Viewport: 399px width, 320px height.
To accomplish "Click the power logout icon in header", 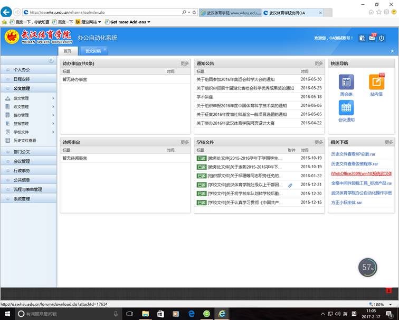I will tap(382, 38).
